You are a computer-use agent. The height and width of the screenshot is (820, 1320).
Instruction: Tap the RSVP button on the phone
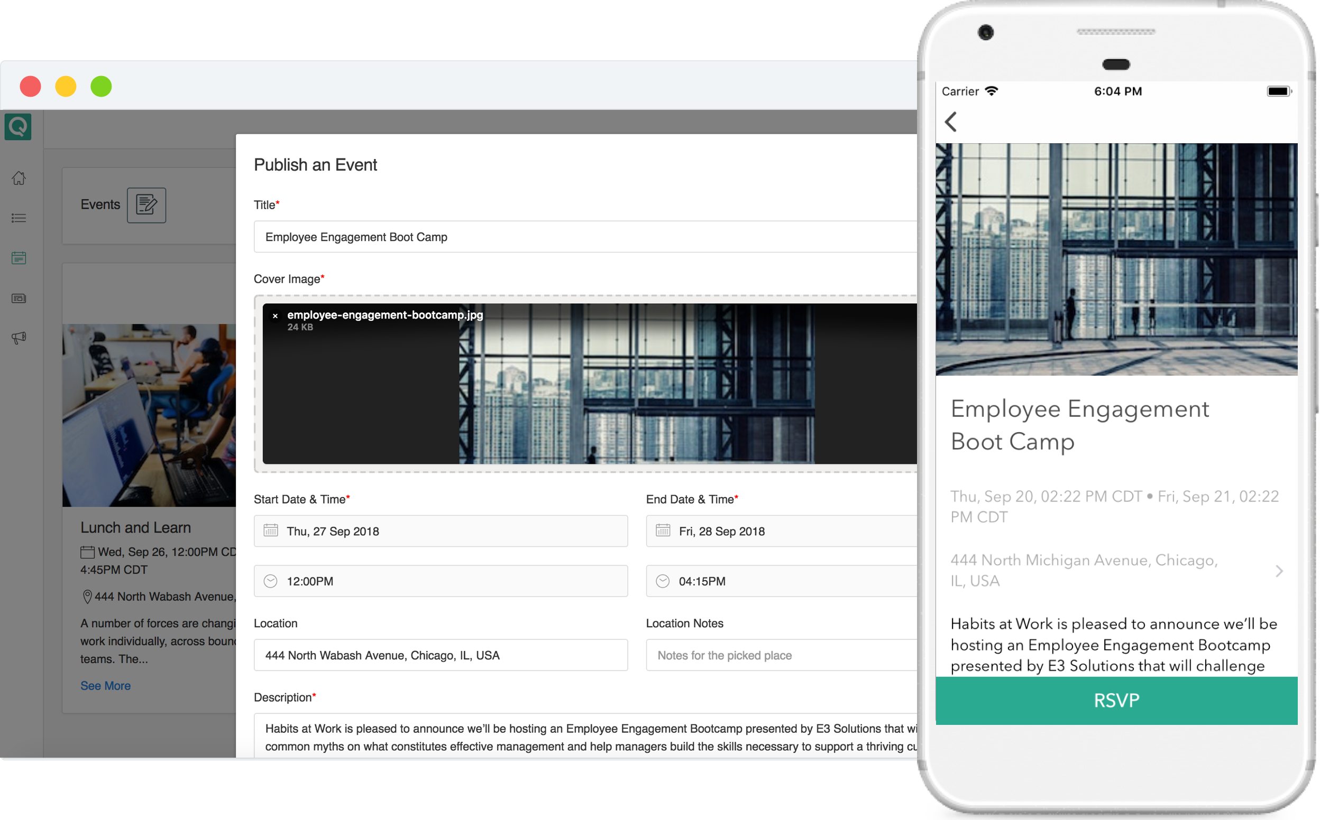pos(1116,700)
